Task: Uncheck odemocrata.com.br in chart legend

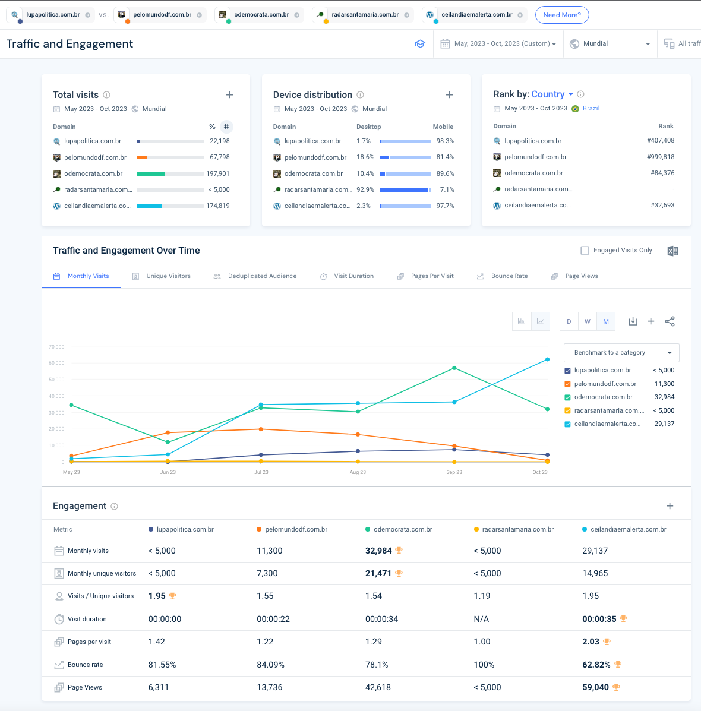Action: pos(567,397)
